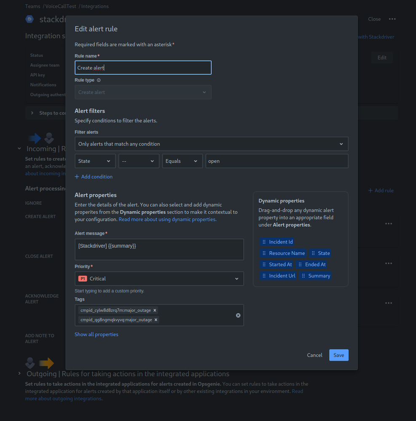Click the 'IGNORE' rule category label
416x421 pixels.
[x=33, y=203]
